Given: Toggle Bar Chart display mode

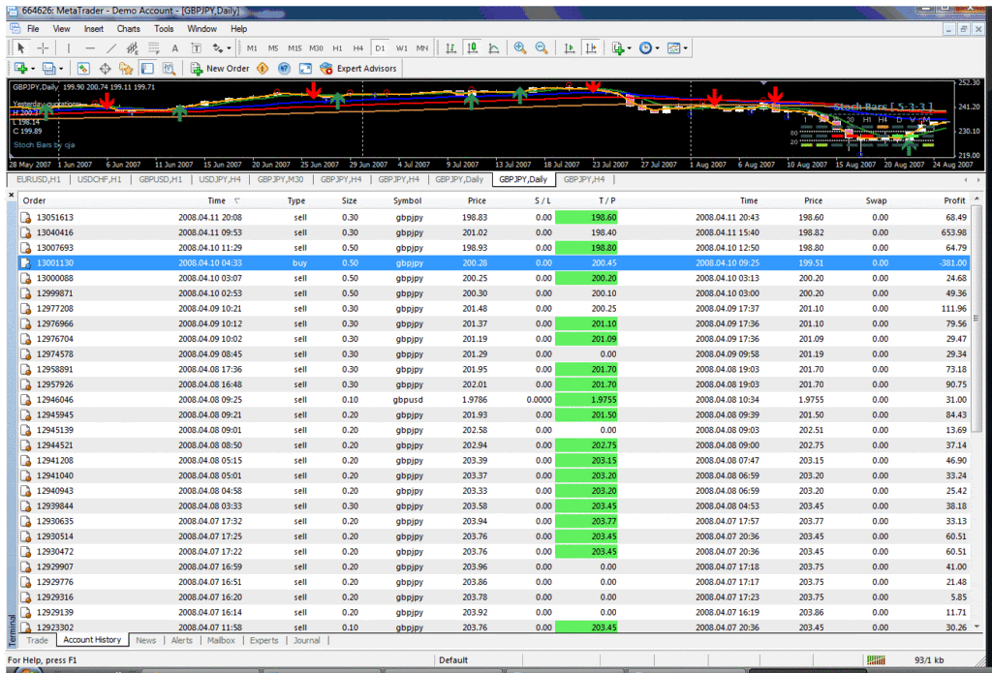Looking at the screenshot, I should (451, 48).
